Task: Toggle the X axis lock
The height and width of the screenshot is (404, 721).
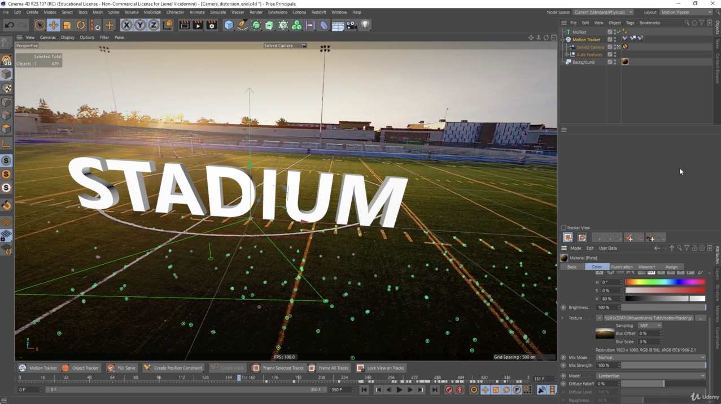Action: [x=126, y=25]
